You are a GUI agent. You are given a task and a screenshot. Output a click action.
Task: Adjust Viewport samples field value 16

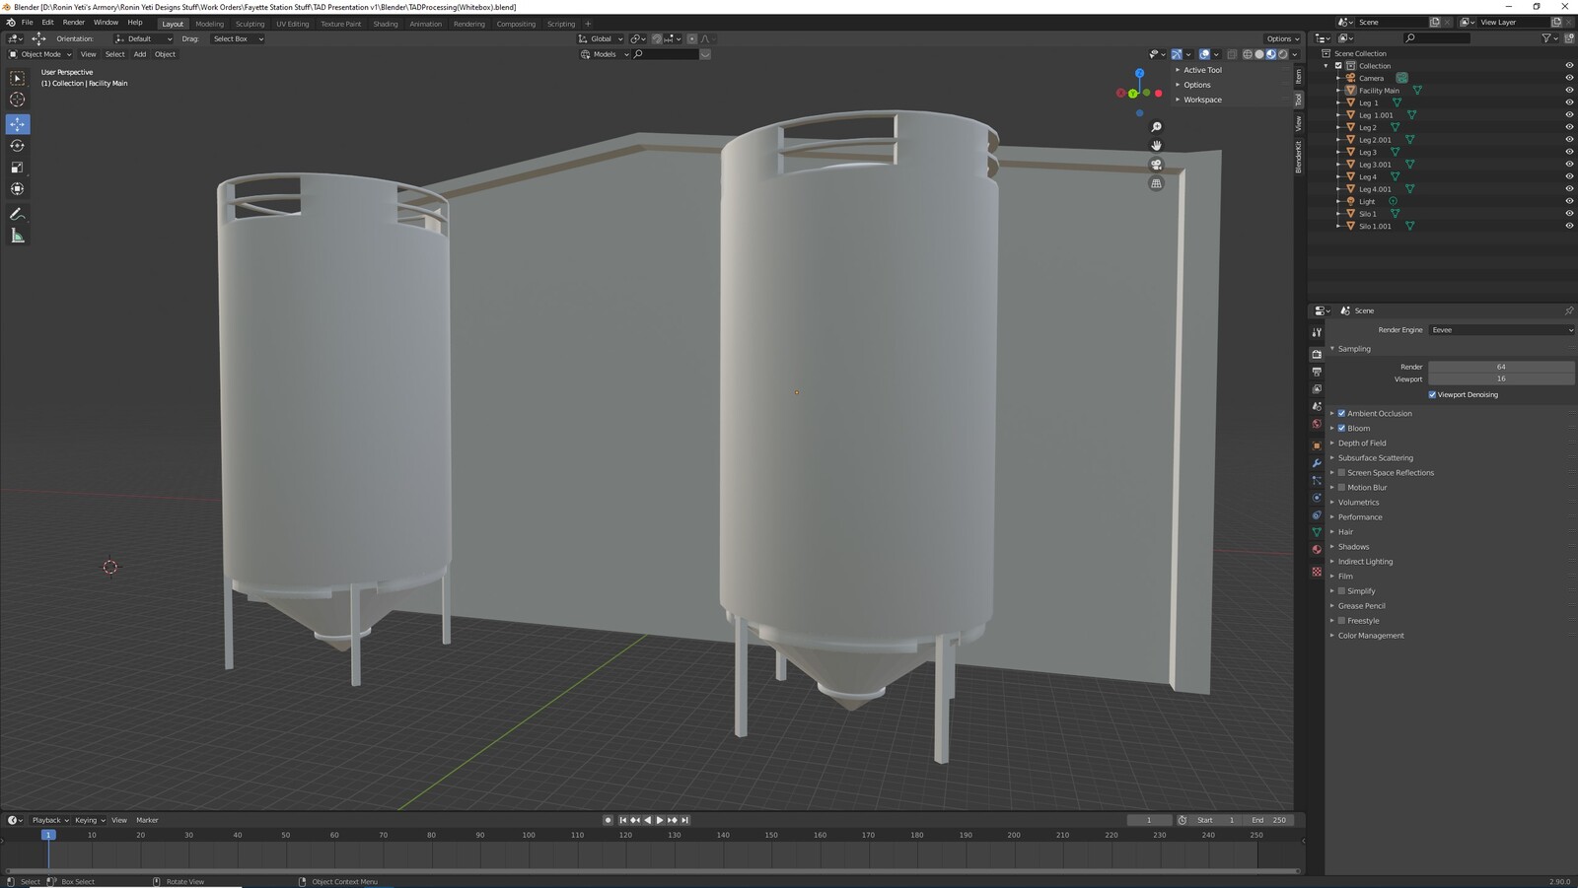(1501, 378)
